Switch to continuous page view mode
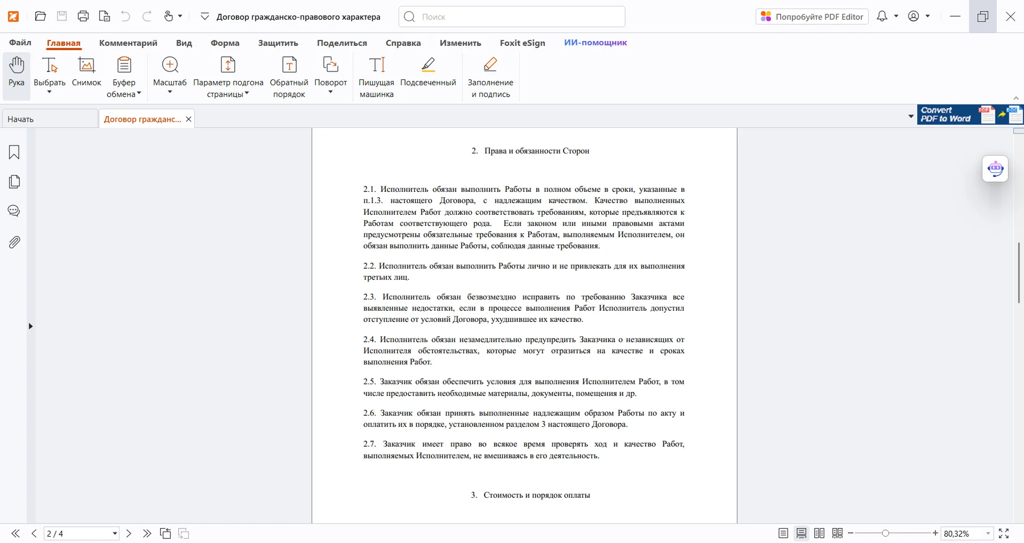This screenshot has width=1024, height=543. tap(801, 533)
